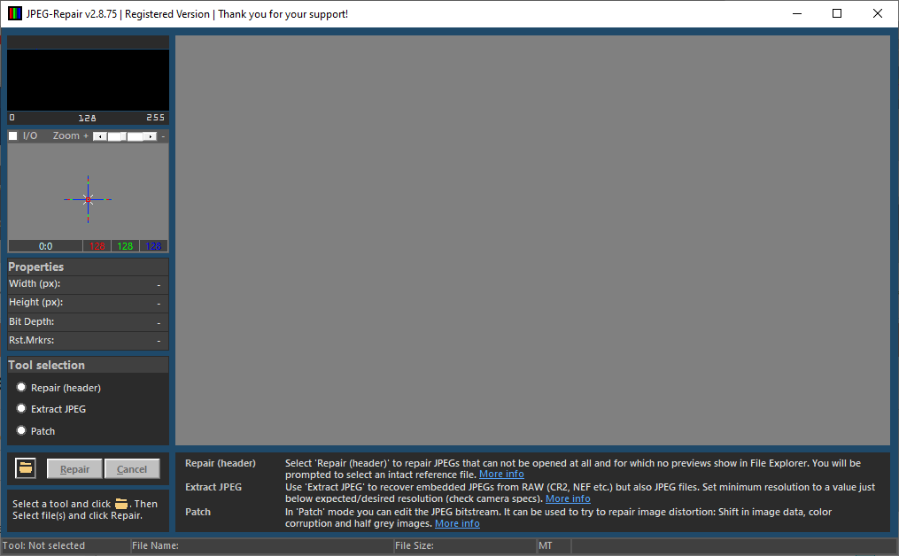Minimize the JPEG-Repair window
Screen dimensions: 899x556
click(797, 14)
